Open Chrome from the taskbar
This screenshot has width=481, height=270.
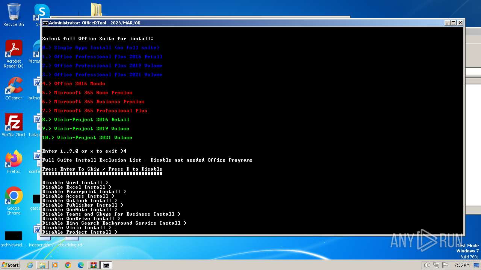click(x=68, y=265)
